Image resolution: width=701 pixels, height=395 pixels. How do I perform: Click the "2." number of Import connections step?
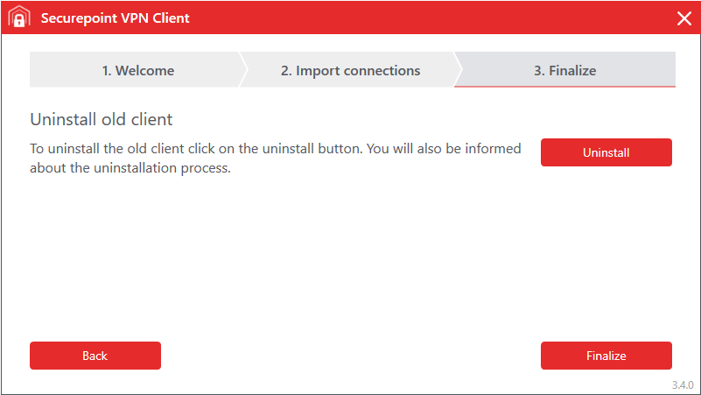286,71
